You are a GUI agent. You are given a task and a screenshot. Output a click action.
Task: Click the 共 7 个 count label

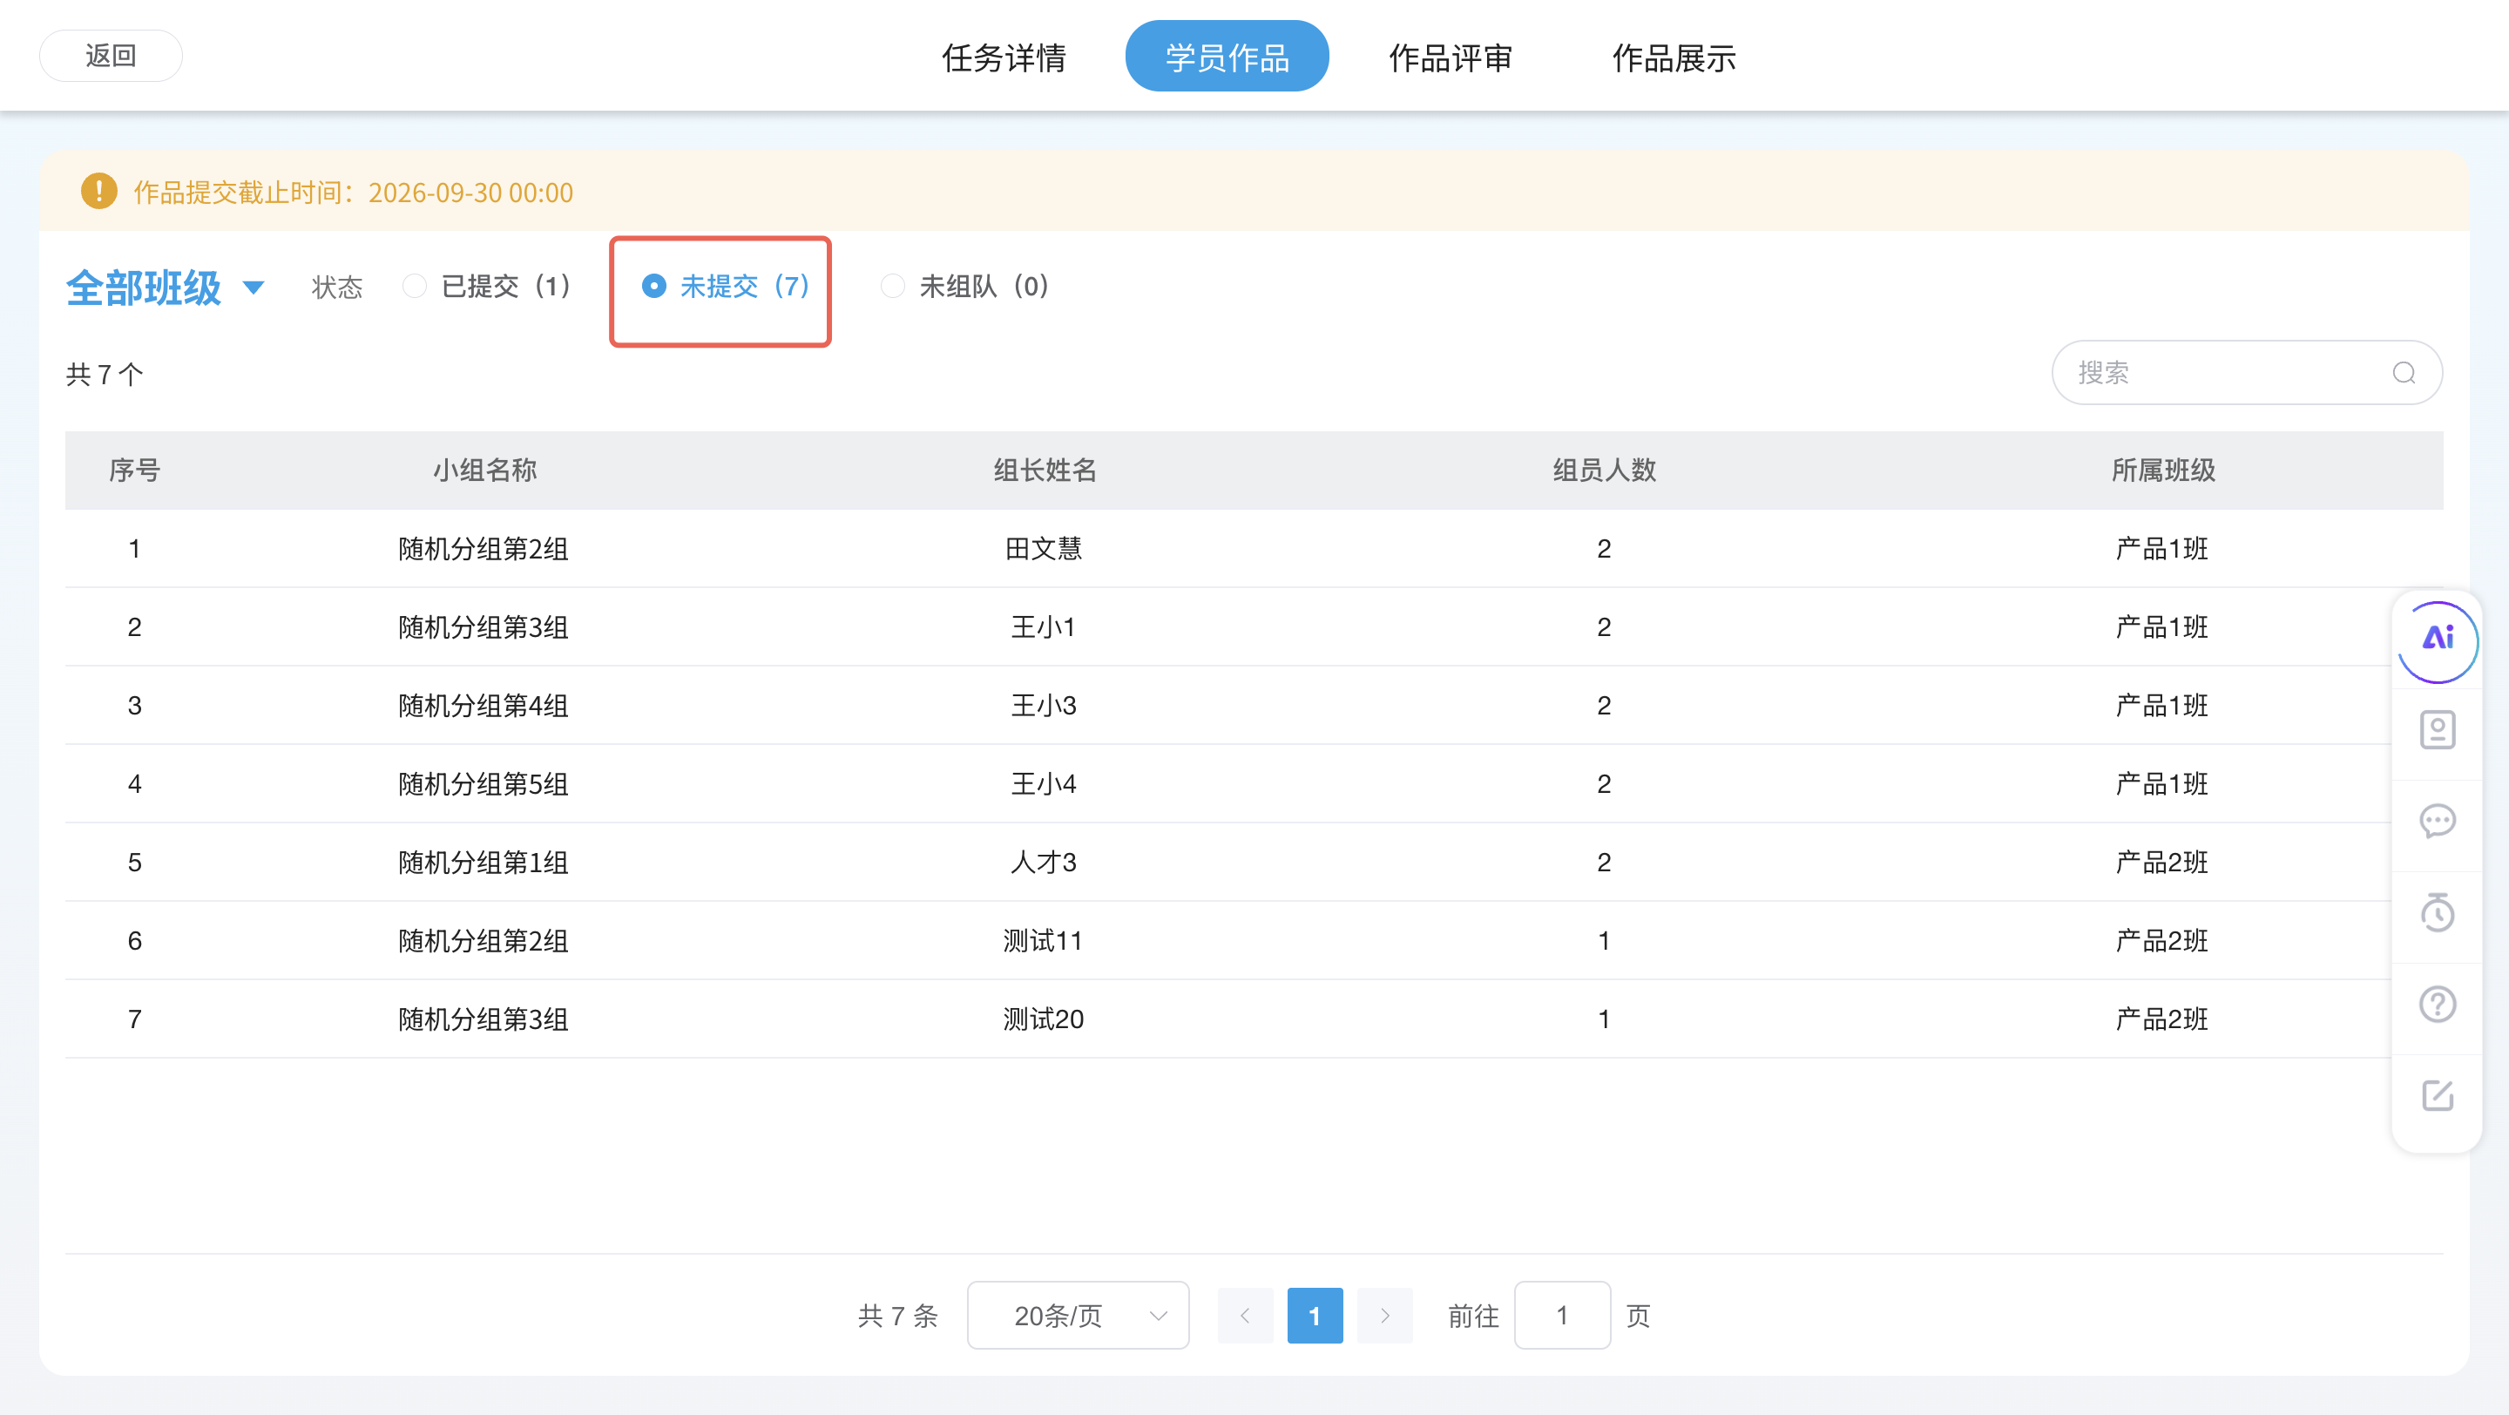tap(105, 375)
